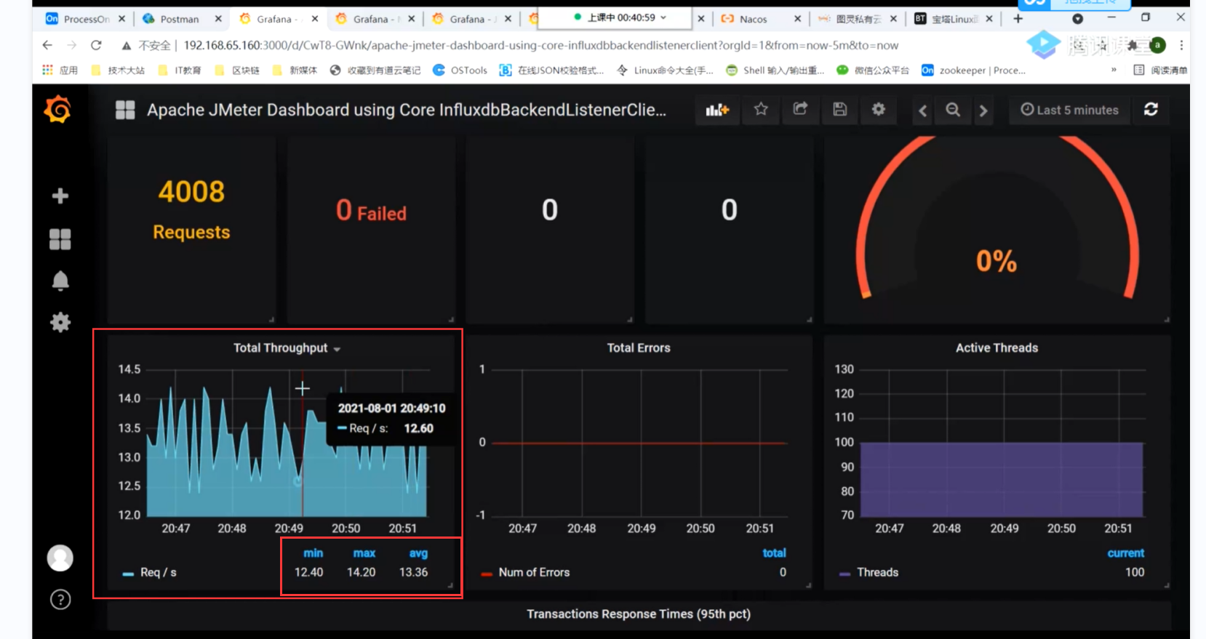Viewport: 1206px width, 639px height.
Task: Open the Grafana home logo
Action: [x=58, y=110]
